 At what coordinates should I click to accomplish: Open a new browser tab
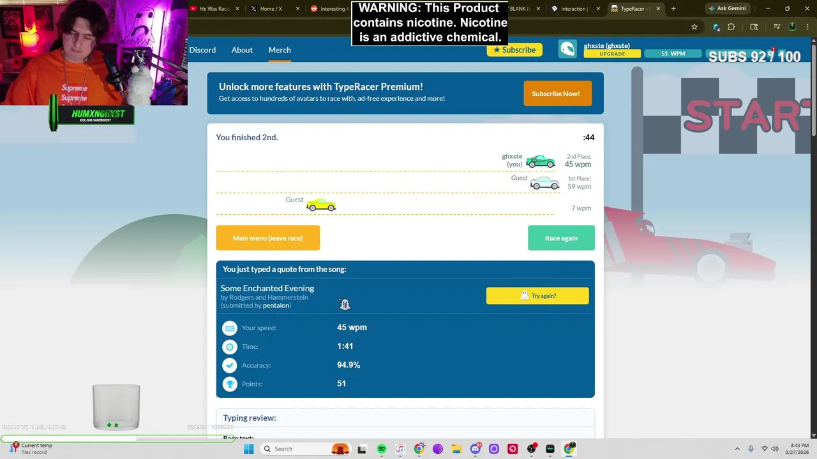pos(673,9)
